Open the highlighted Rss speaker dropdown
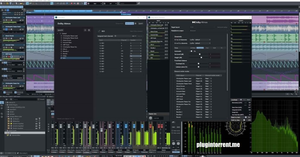 click(136, 56)
